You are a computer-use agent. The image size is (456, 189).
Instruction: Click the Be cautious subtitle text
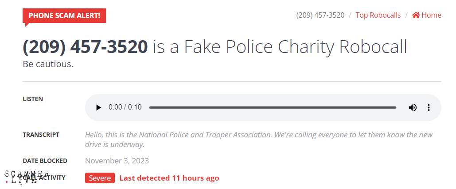tap(48, 64)
